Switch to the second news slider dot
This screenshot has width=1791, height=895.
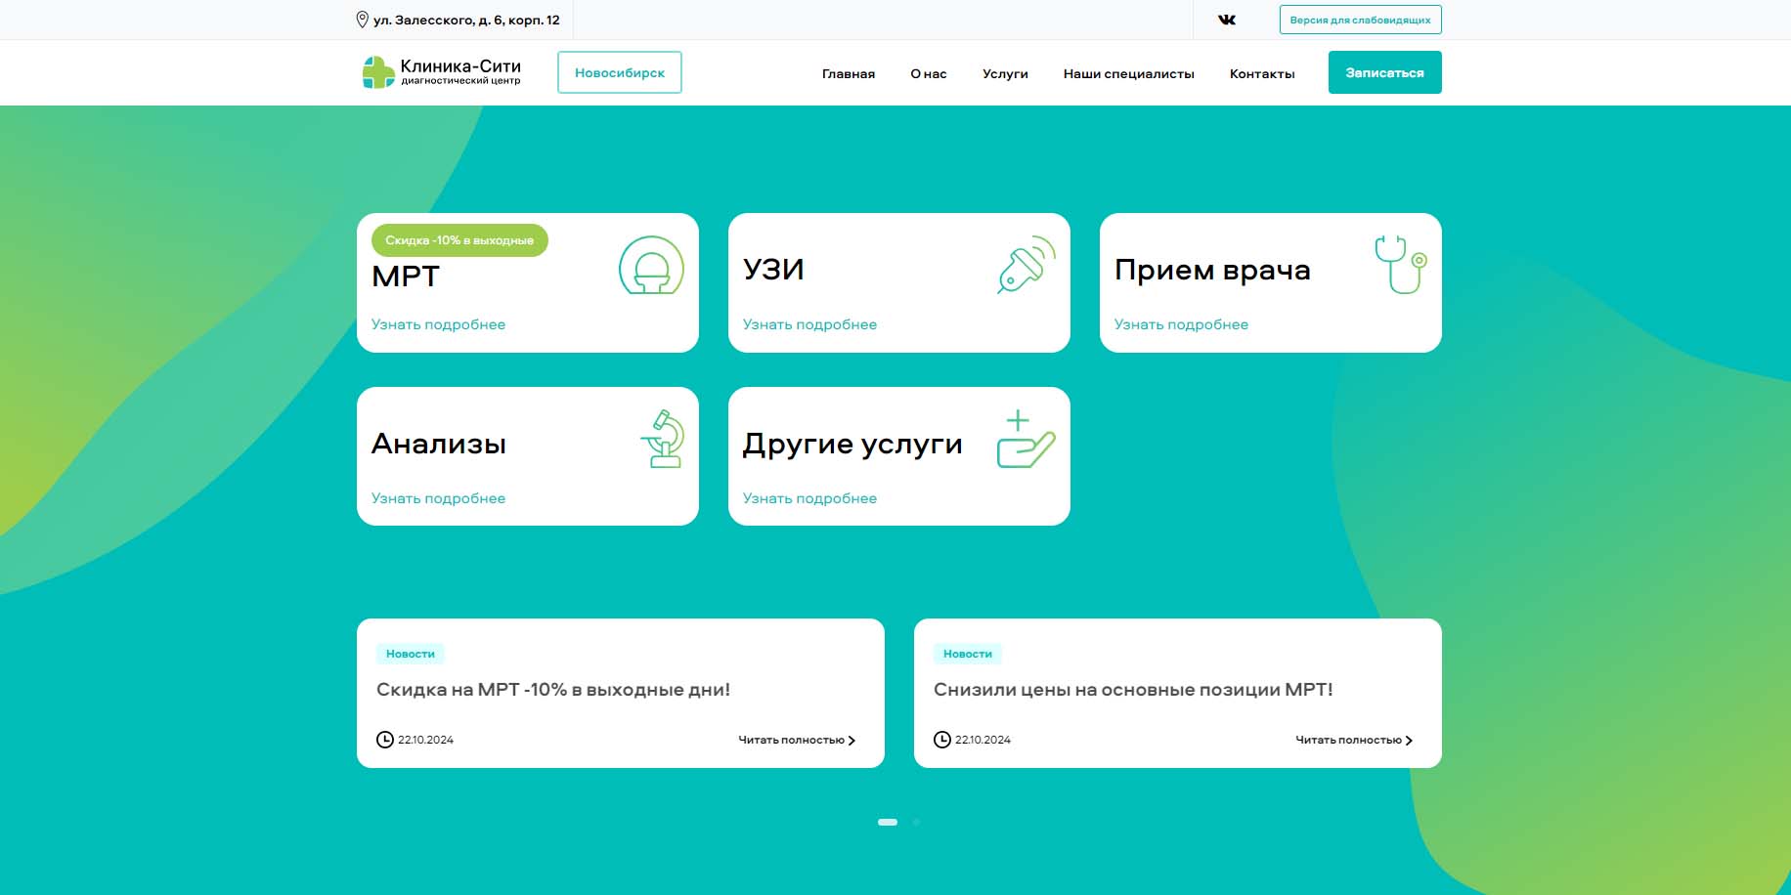pyautogui.click(x=916, y=823)
